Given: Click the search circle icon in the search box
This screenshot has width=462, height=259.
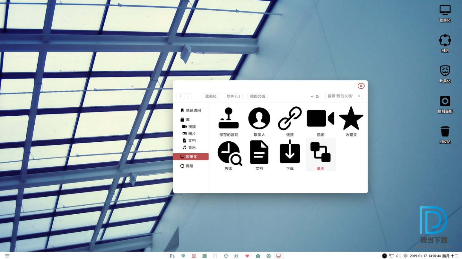Looking at the screenshot, I should [x=359, y=96].
